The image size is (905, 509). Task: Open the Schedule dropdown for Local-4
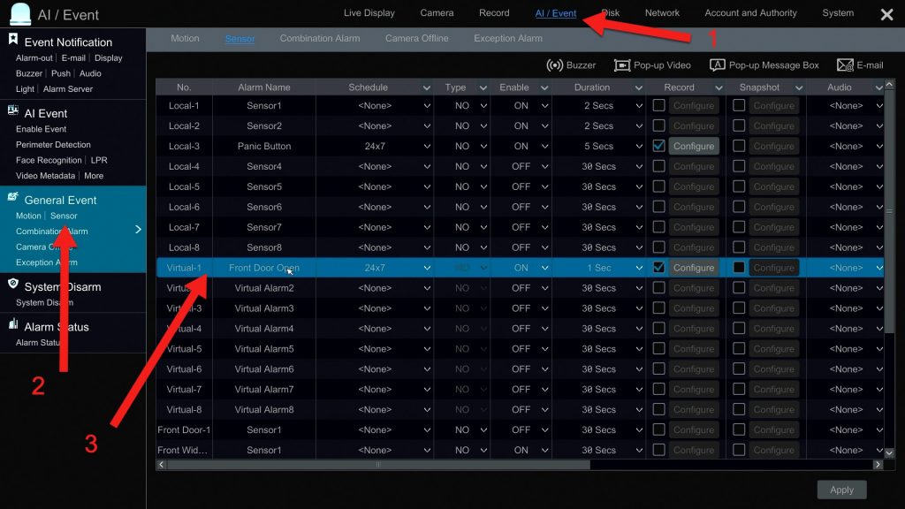click(x=426, y=166)
